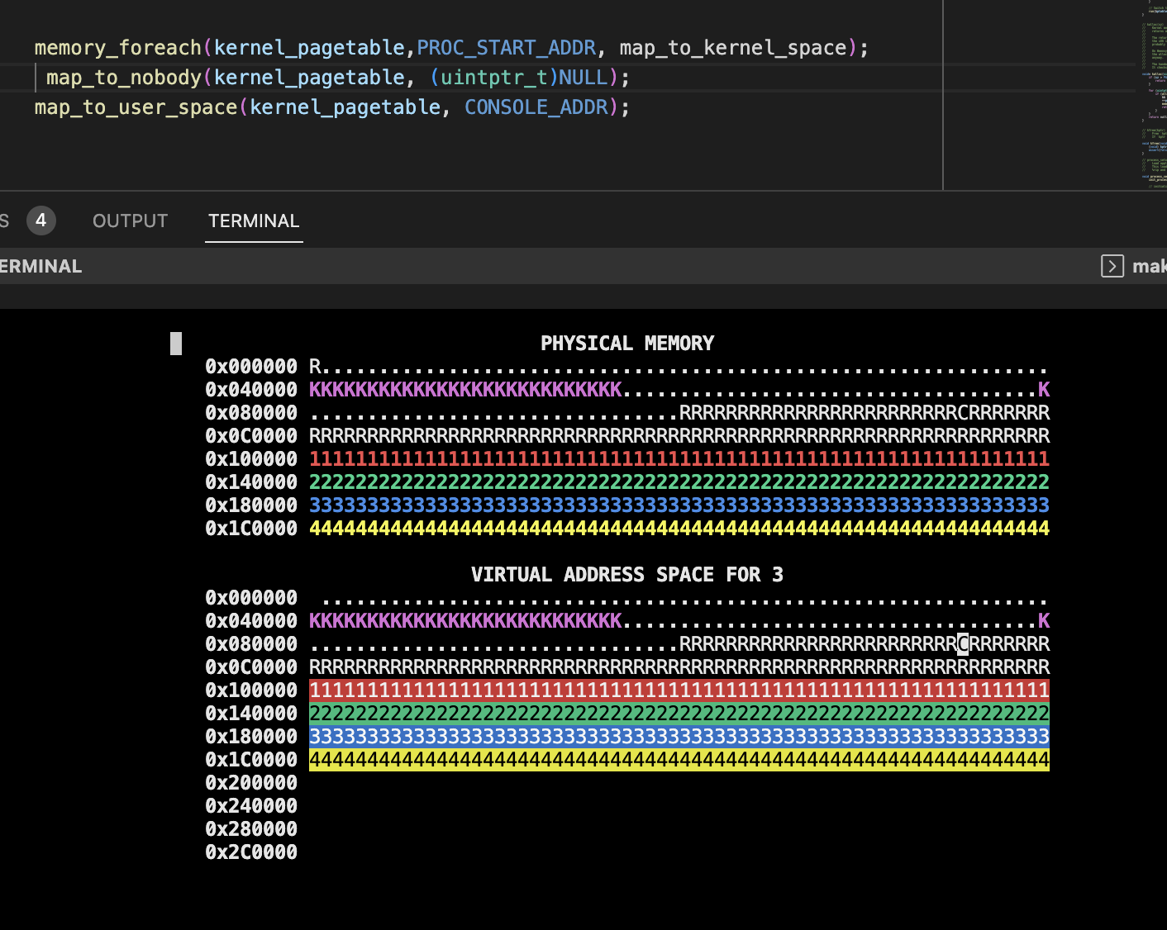Click the code minimap preview

tap(1154, 95)
